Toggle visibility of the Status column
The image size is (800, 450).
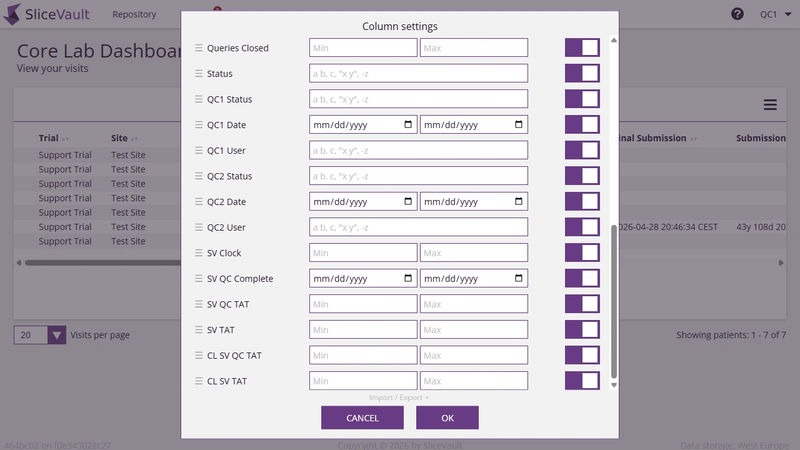click(582, 72)
